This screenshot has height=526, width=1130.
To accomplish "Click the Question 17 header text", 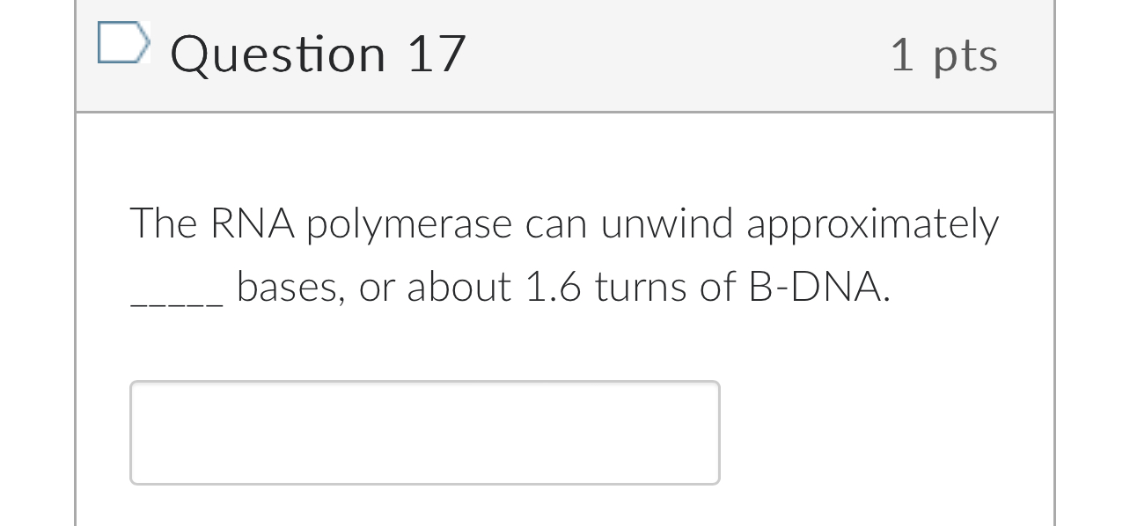I will (x=319, y=53).
